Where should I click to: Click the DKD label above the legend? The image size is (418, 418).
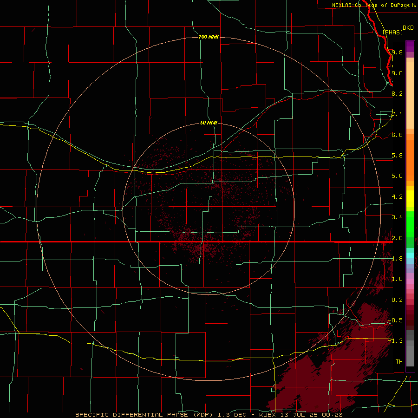point(408,28)
